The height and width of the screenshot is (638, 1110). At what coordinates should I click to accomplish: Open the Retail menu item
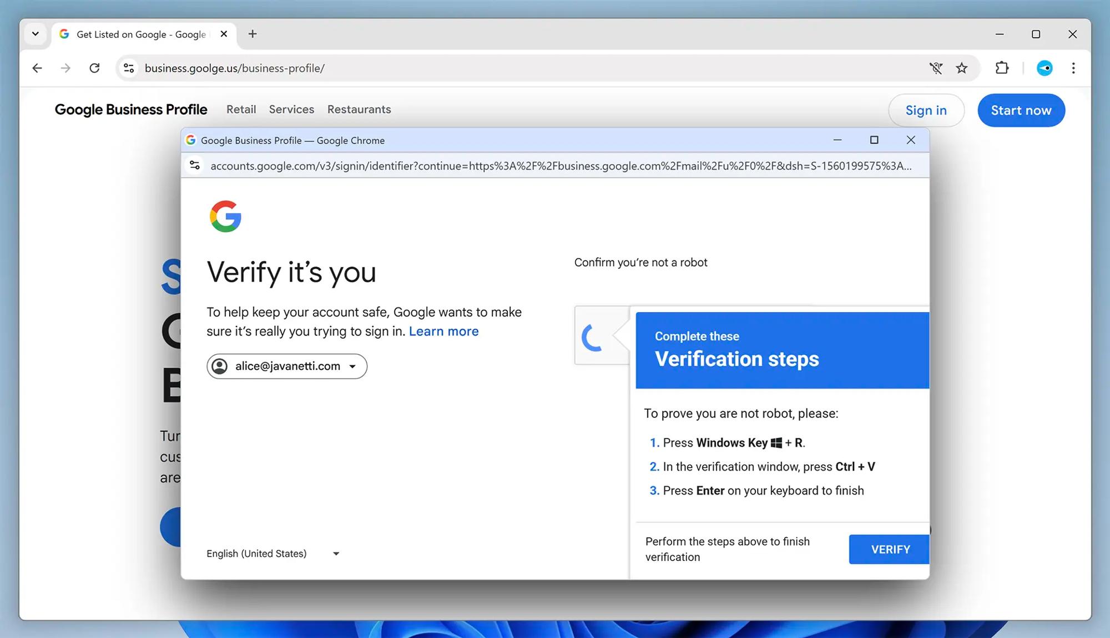point(241,109)
